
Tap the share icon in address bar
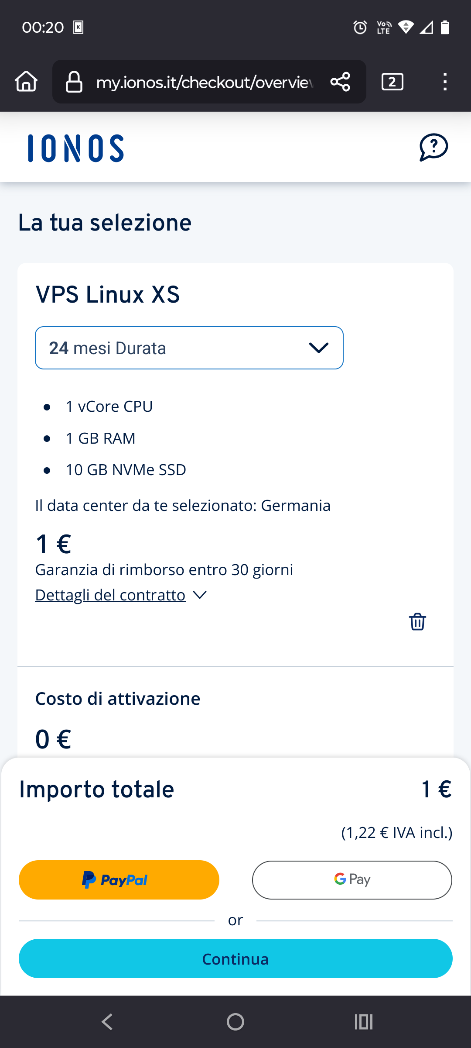[340, 82]
